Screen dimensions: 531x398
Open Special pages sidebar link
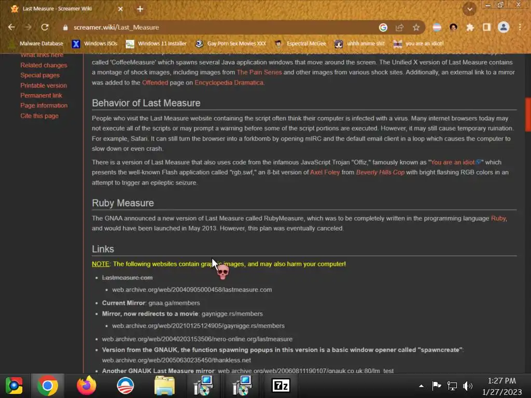(40, 75)
